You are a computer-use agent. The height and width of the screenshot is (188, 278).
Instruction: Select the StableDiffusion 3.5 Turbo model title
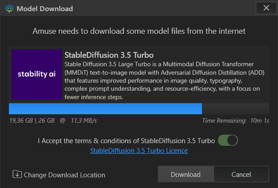coord(109,55)
